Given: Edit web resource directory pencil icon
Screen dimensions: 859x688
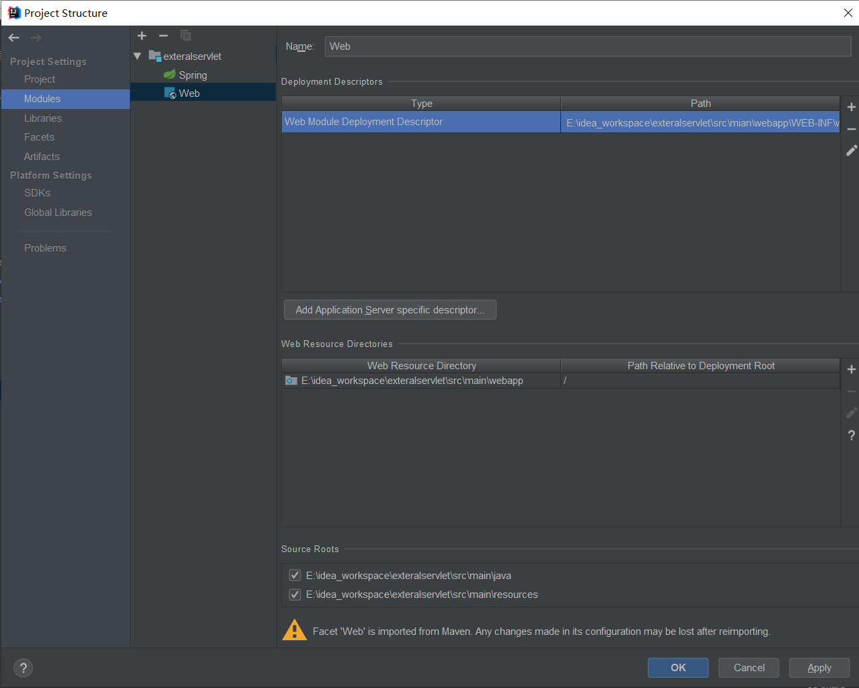Looking at the screenshot, I should 851,412.
